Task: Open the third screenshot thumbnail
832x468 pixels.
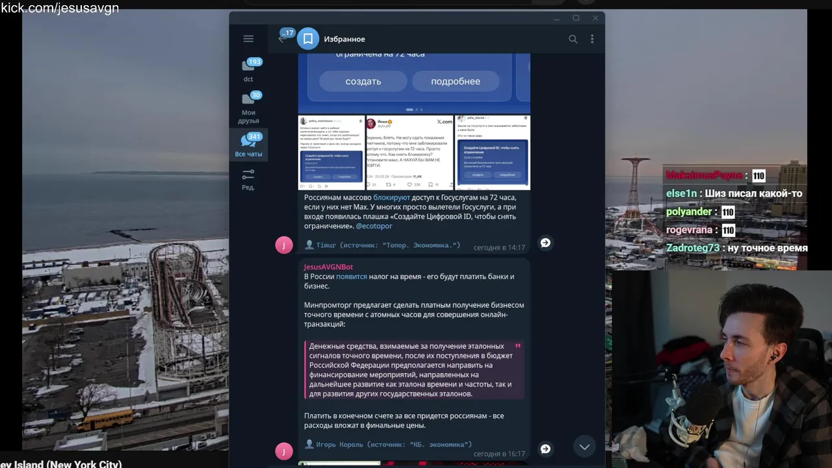Action: 493,153
